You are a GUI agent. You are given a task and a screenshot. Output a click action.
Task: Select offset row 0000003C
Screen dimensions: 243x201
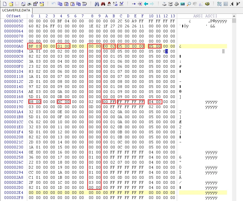coord(14,21)
